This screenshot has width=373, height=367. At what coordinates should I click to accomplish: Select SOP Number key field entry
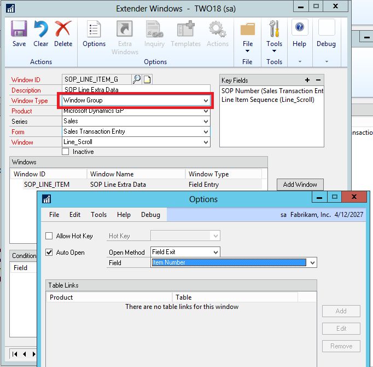272,91
